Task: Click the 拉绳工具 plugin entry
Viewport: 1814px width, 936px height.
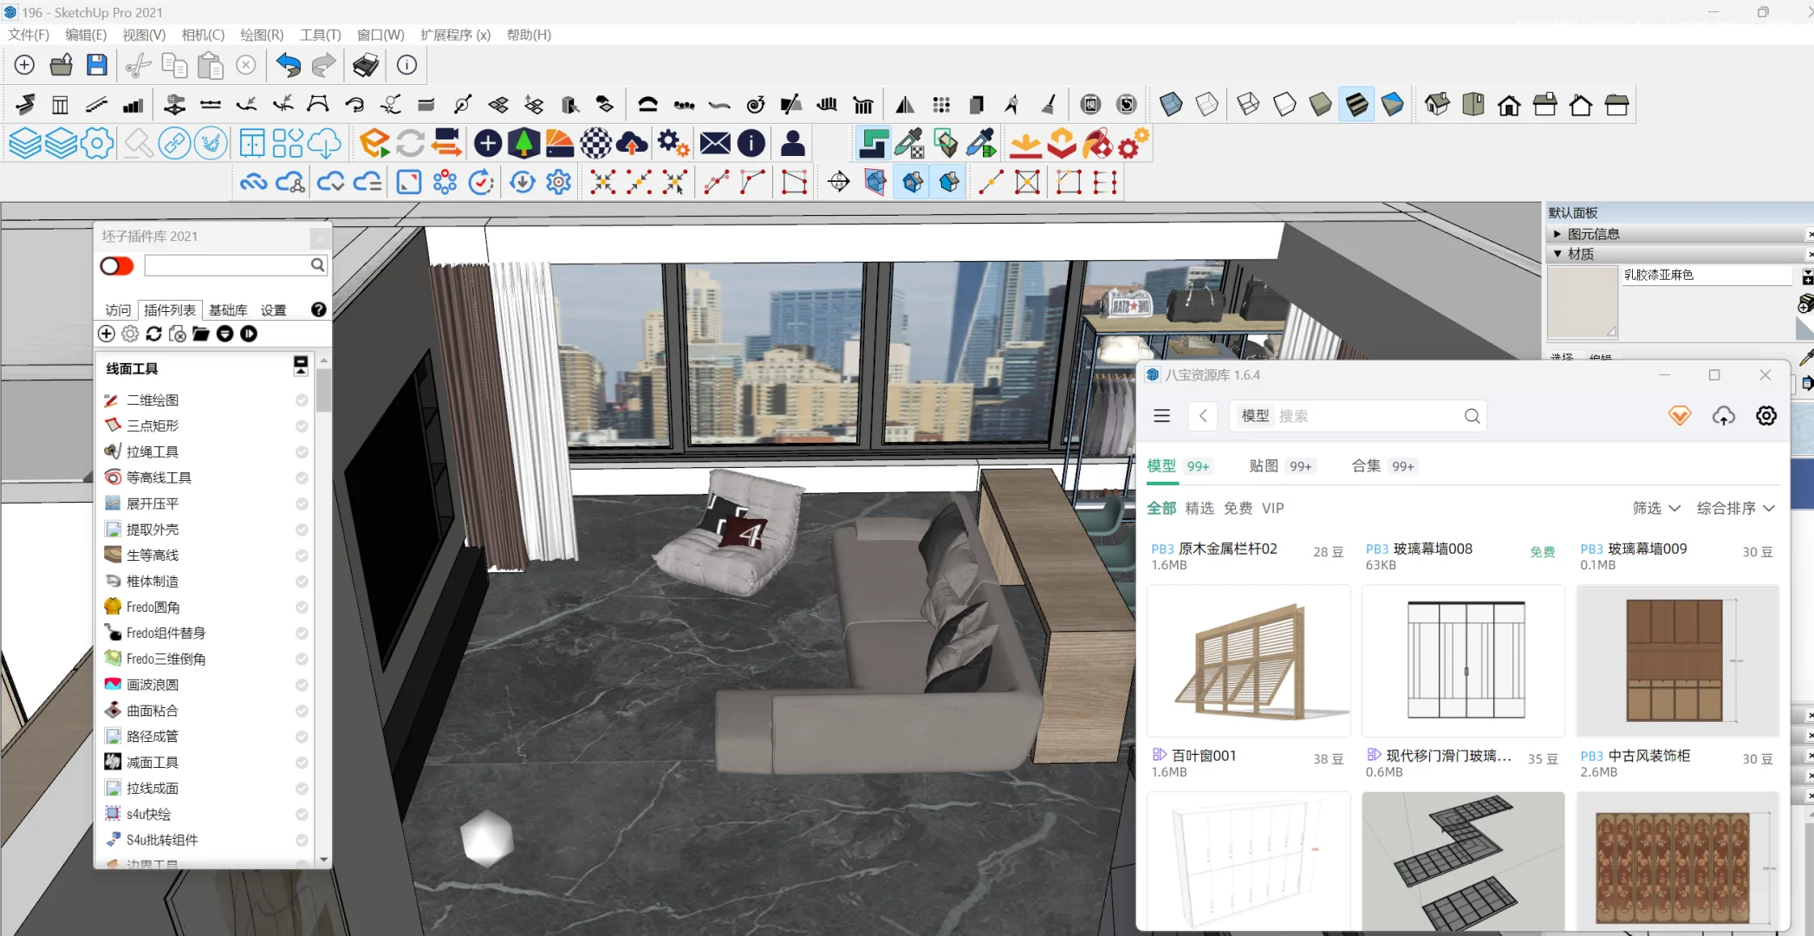Action: [153, 452]
